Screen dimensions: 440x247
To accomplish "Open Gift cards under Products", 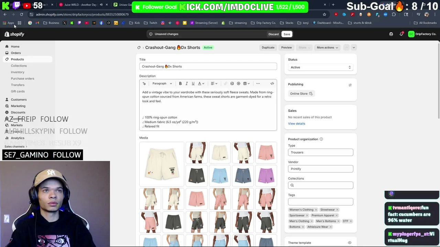I will (x=18, y=91).
